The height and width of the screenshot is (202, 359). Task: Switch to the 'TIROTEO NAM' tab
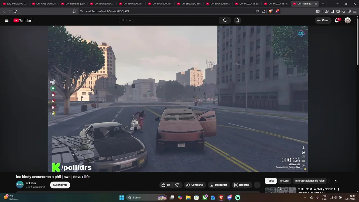(x=102, y=4)
